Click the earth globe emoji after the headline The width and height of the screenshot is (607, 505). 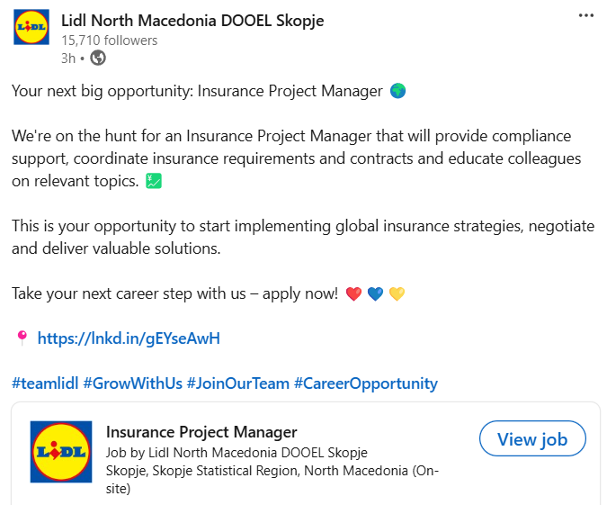(398, 91)
